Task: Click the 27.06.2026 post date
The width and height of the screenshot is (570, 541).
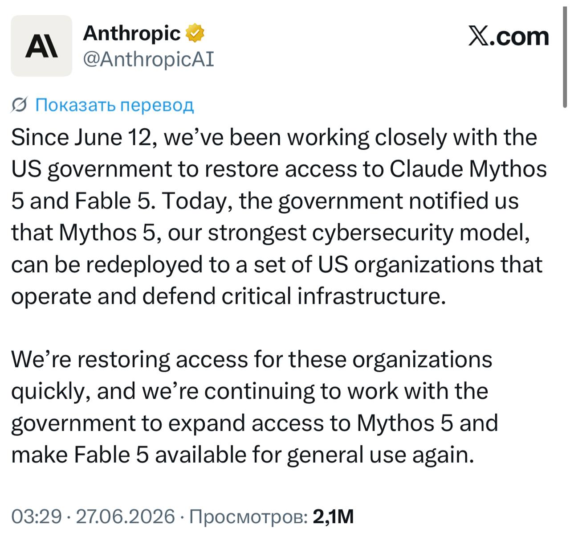Action: click(126, 516)
